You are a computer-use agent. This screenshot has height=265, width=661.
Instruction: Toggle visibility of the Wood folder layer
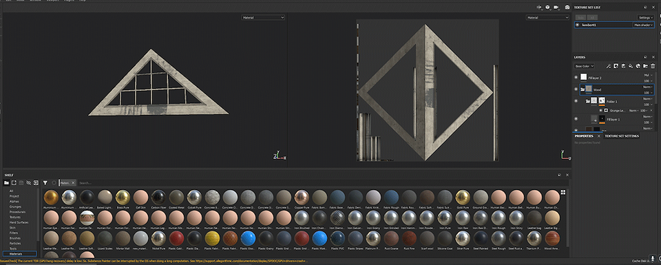[576, 89]
